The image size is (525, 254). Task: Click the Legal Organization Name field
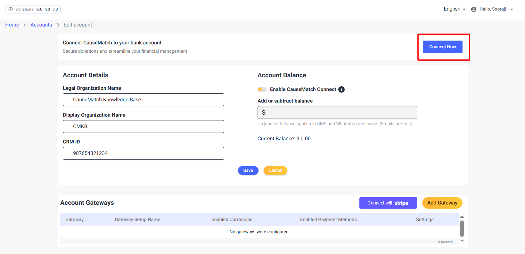click(144, 100)
